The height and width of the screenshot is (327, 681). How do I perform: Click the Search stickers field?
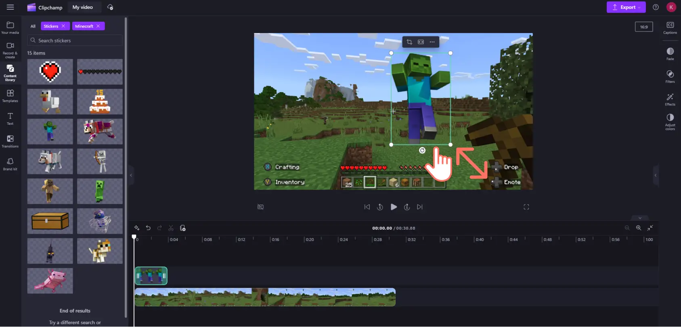click(x=75, y=40)
